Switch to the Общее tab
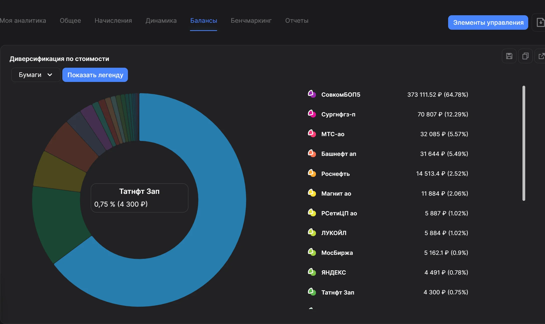Screen dimensions: 545x324 70,20
